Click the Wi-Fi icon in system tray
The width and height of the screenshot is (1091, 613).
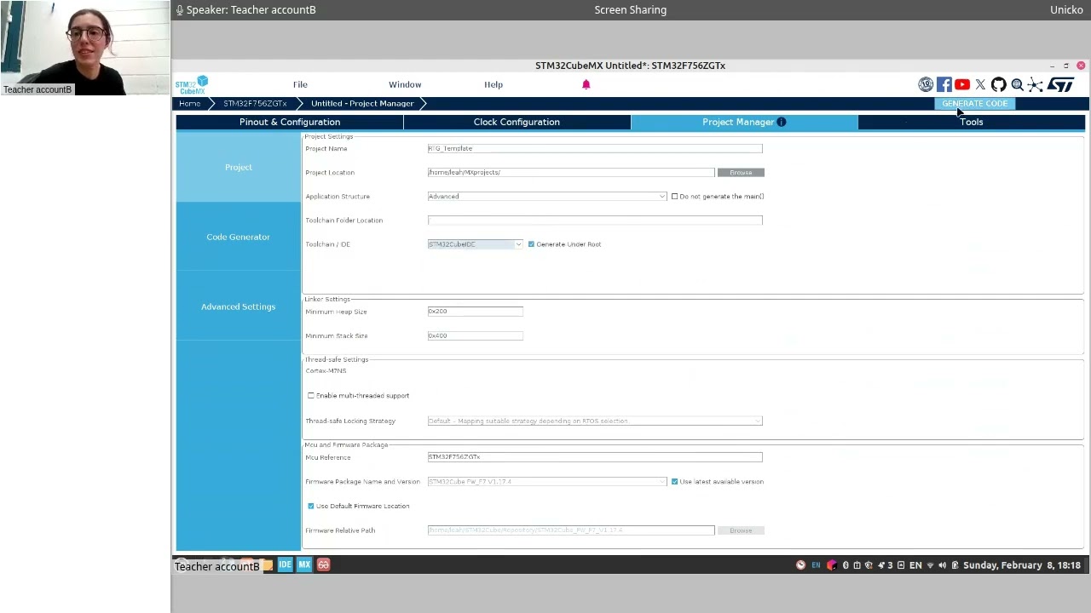930,565
